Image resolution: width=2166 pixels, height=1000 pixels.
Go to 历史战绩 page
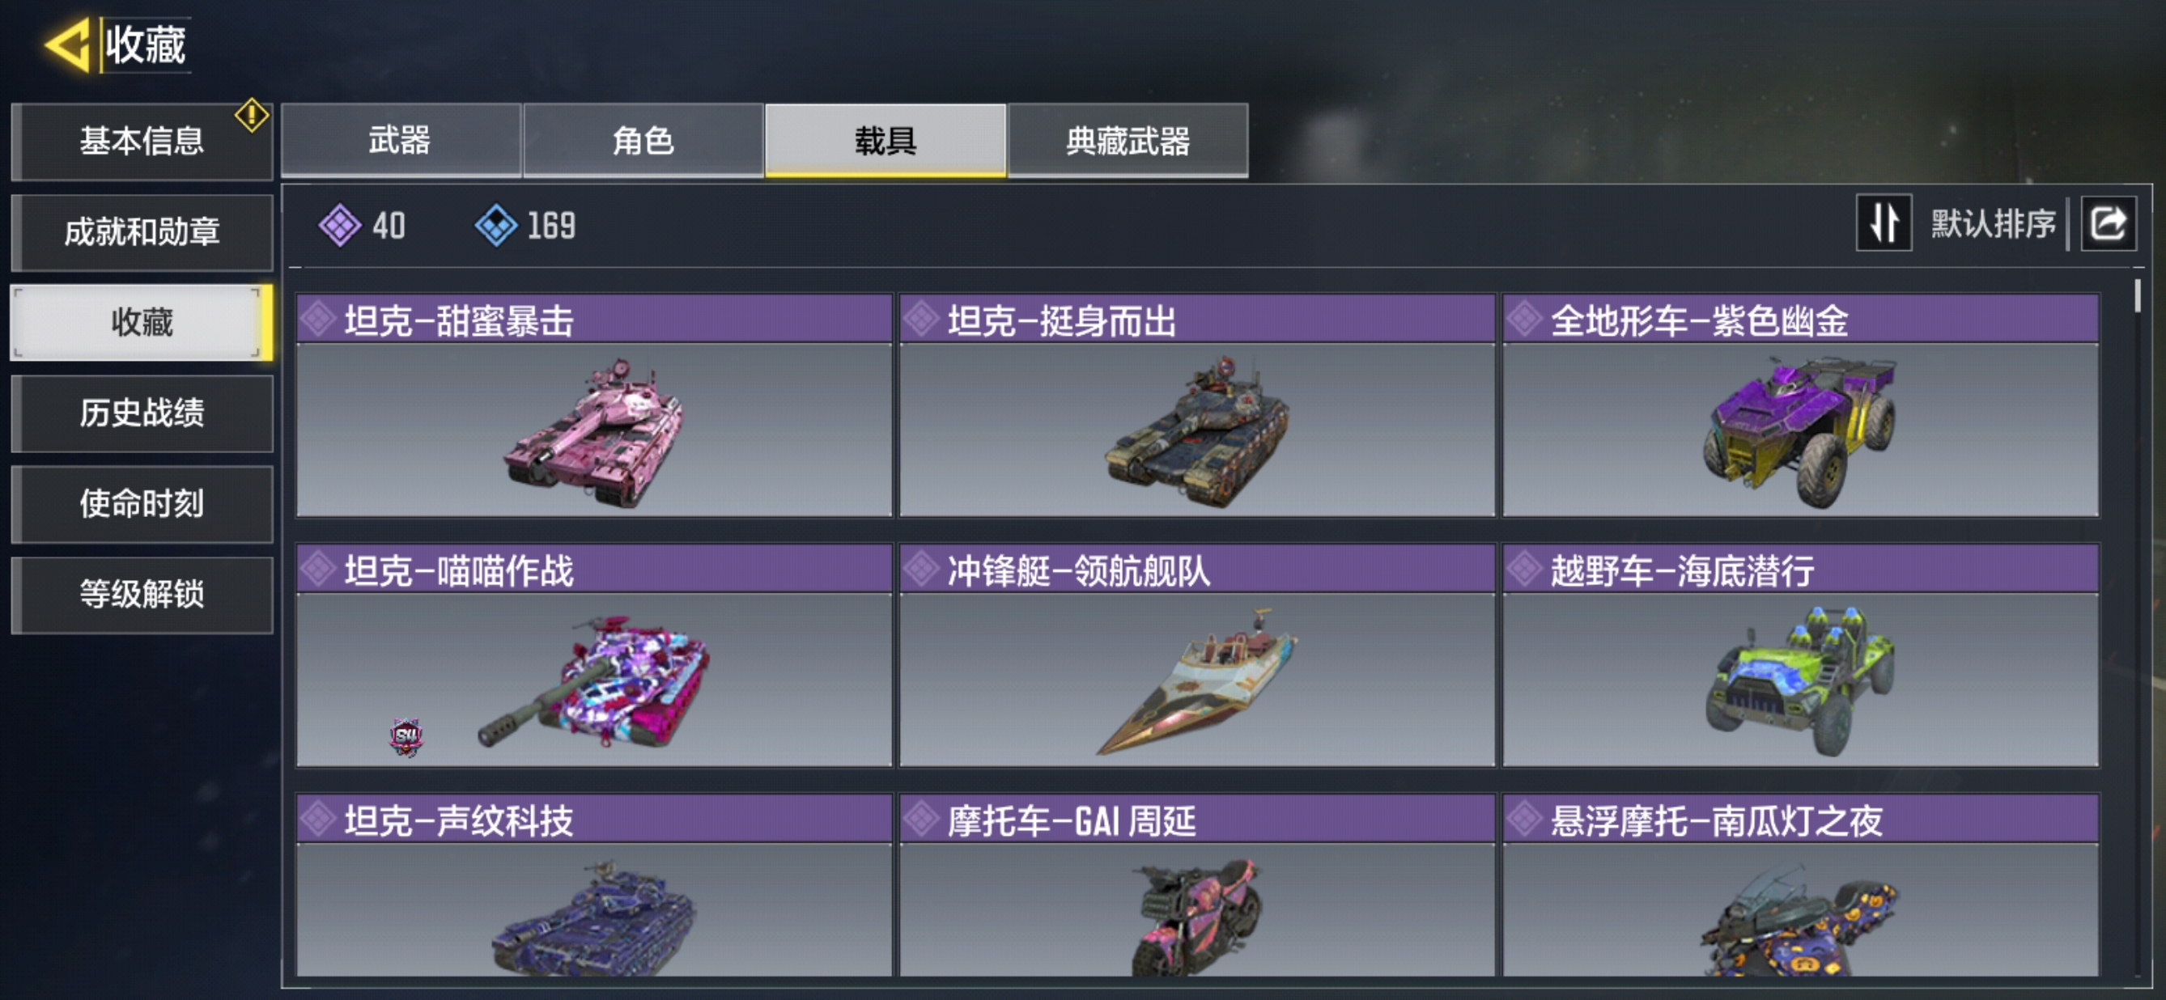tap(142, 413)
